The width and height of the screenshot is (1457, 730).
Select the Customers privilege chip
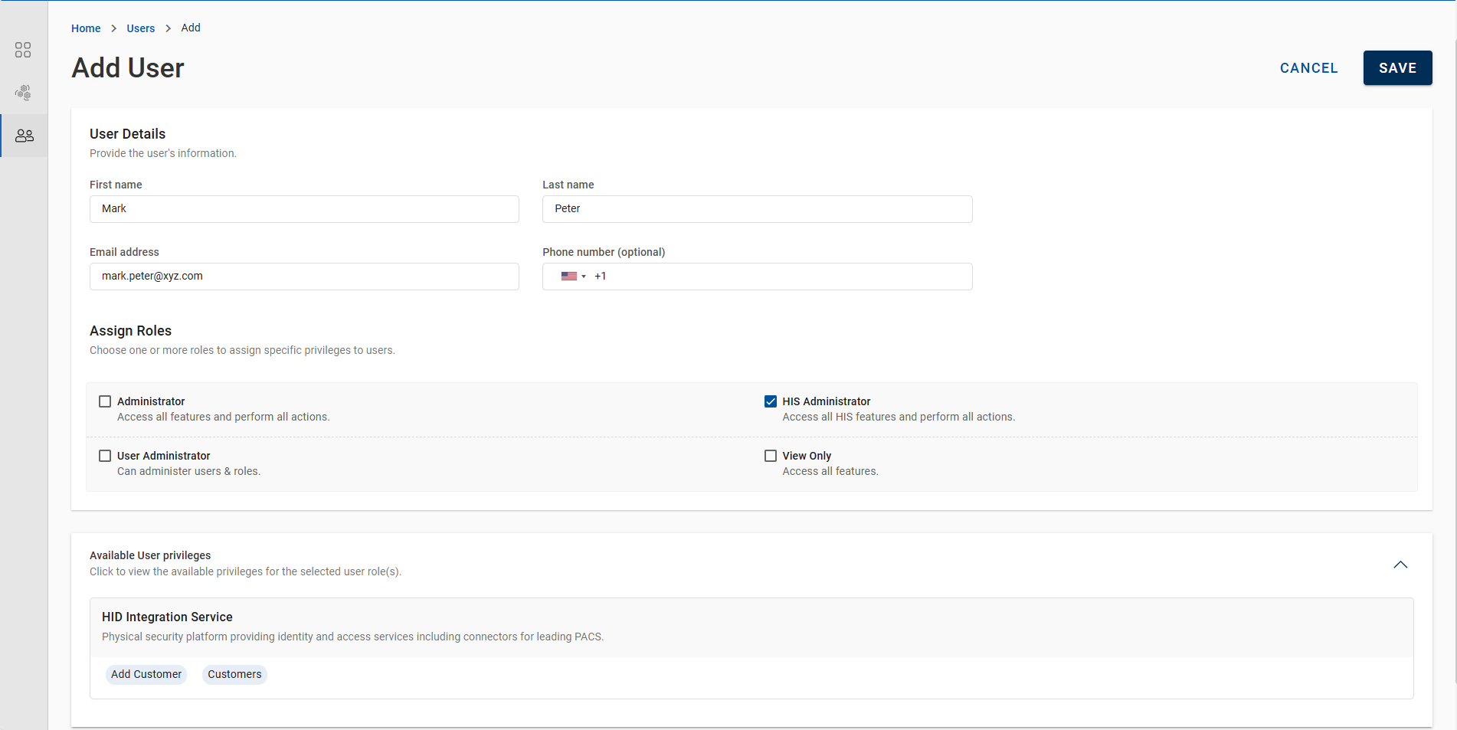[234, 674]
